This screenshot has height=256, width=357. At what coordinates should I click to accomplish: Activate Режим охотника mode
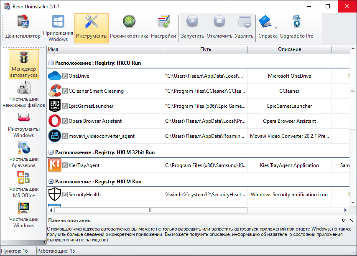[x=129, y=28]
